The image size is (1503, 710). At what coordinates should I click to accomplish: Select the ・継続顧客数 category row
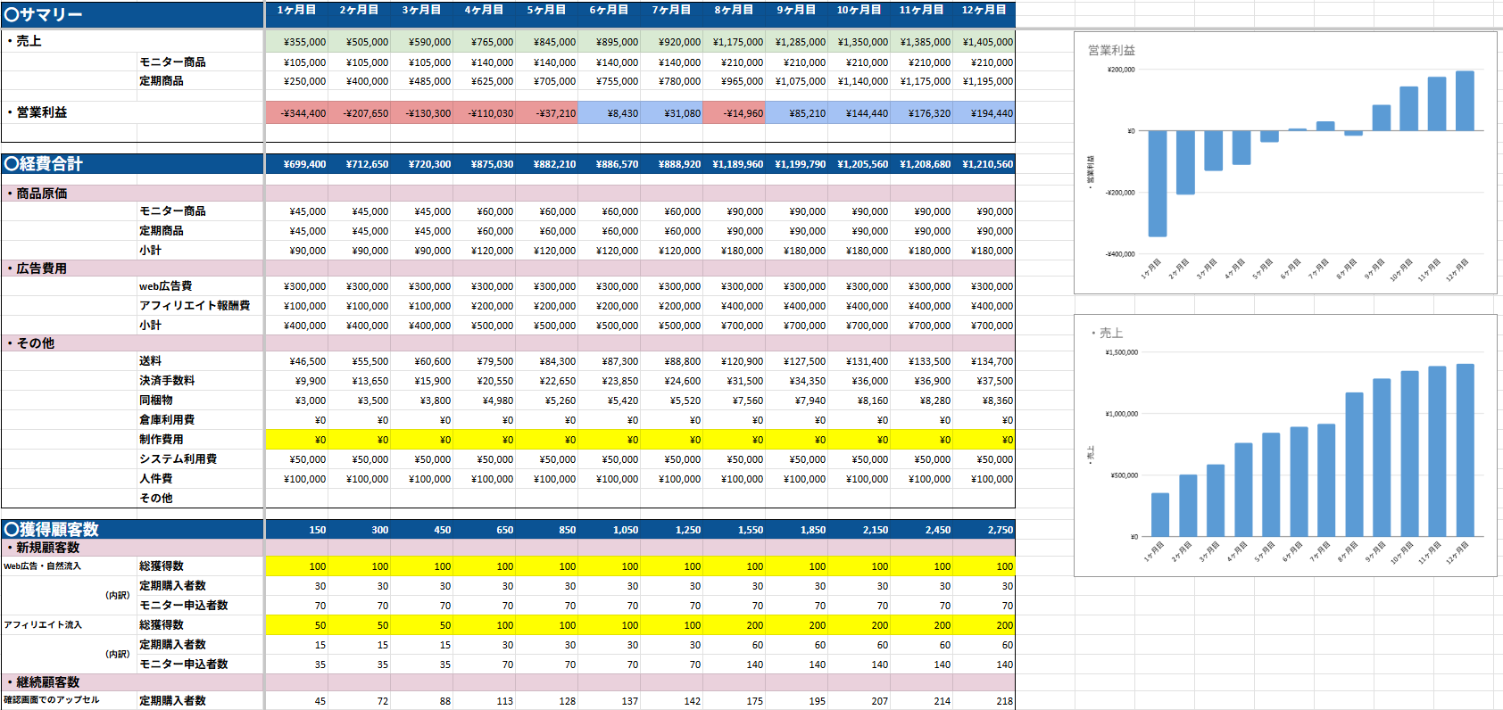click(508, 682)
